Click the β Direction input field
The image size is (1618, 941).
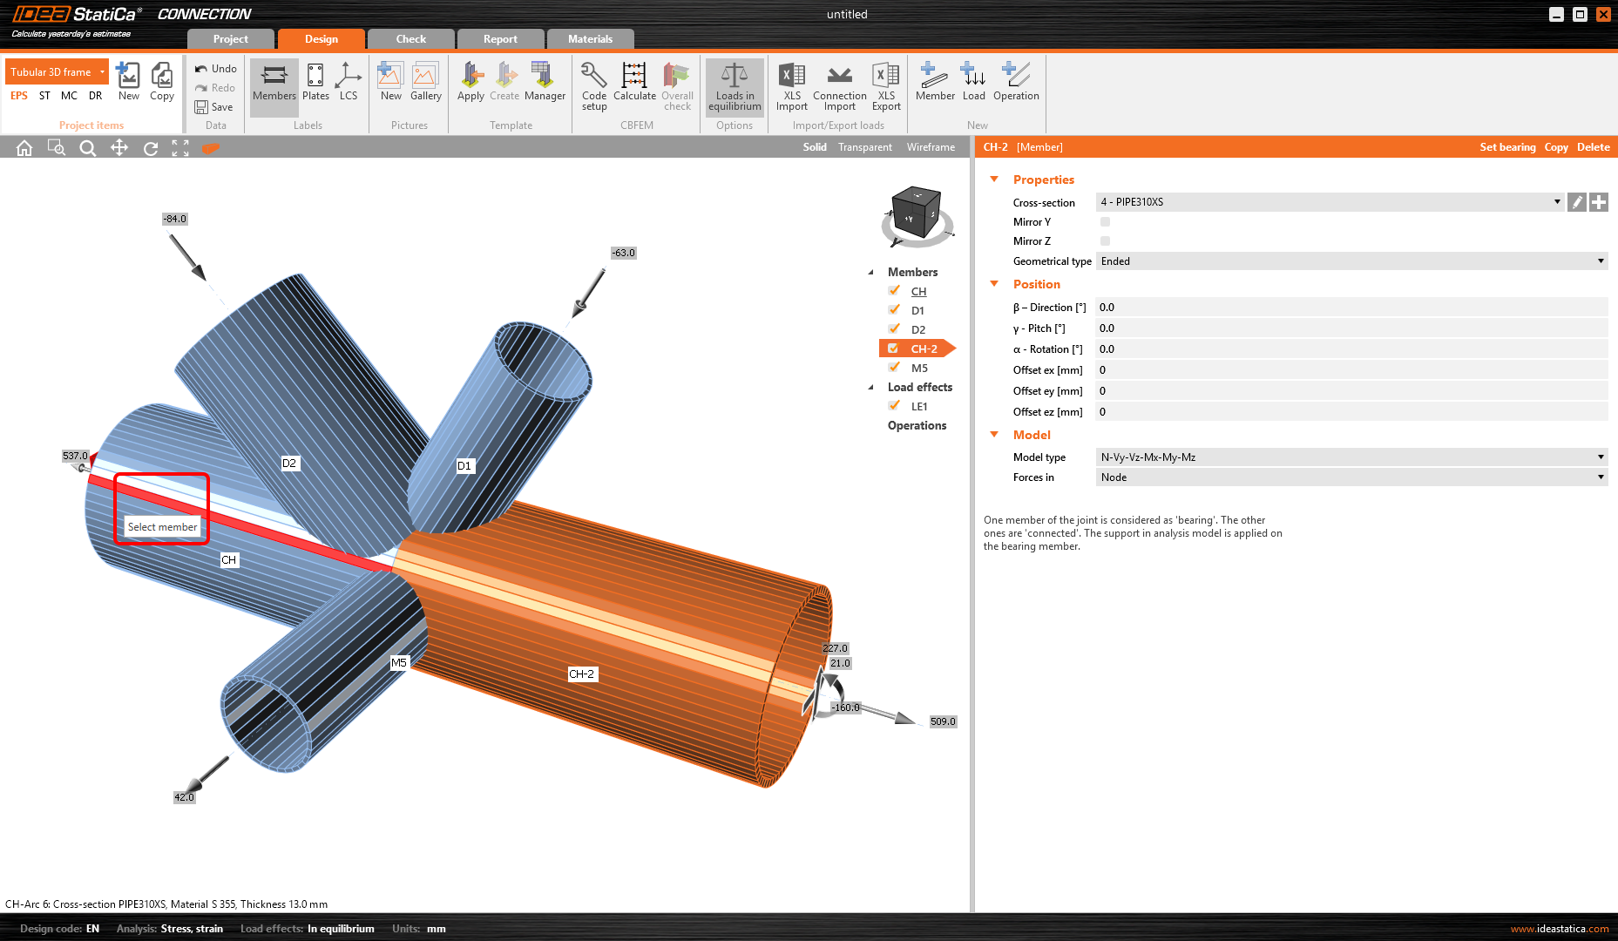[1351, 308]
